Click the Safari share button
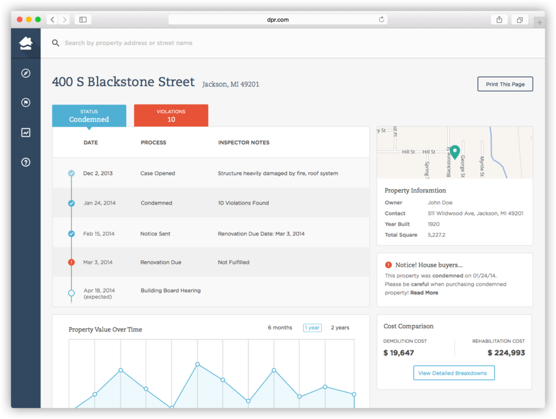This screenshot has width=556, height=419. pyautogui.click(x=499, y=20)
